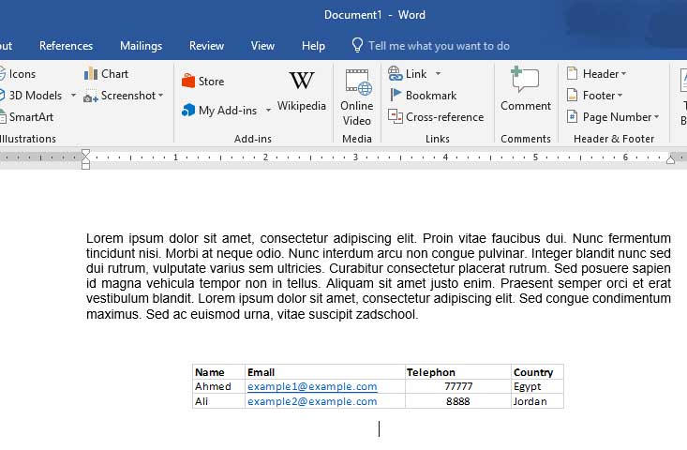The width and height of the screenshot is (687, 450).
Task: Add a Bookmark to the document
Action: [423, 95]
